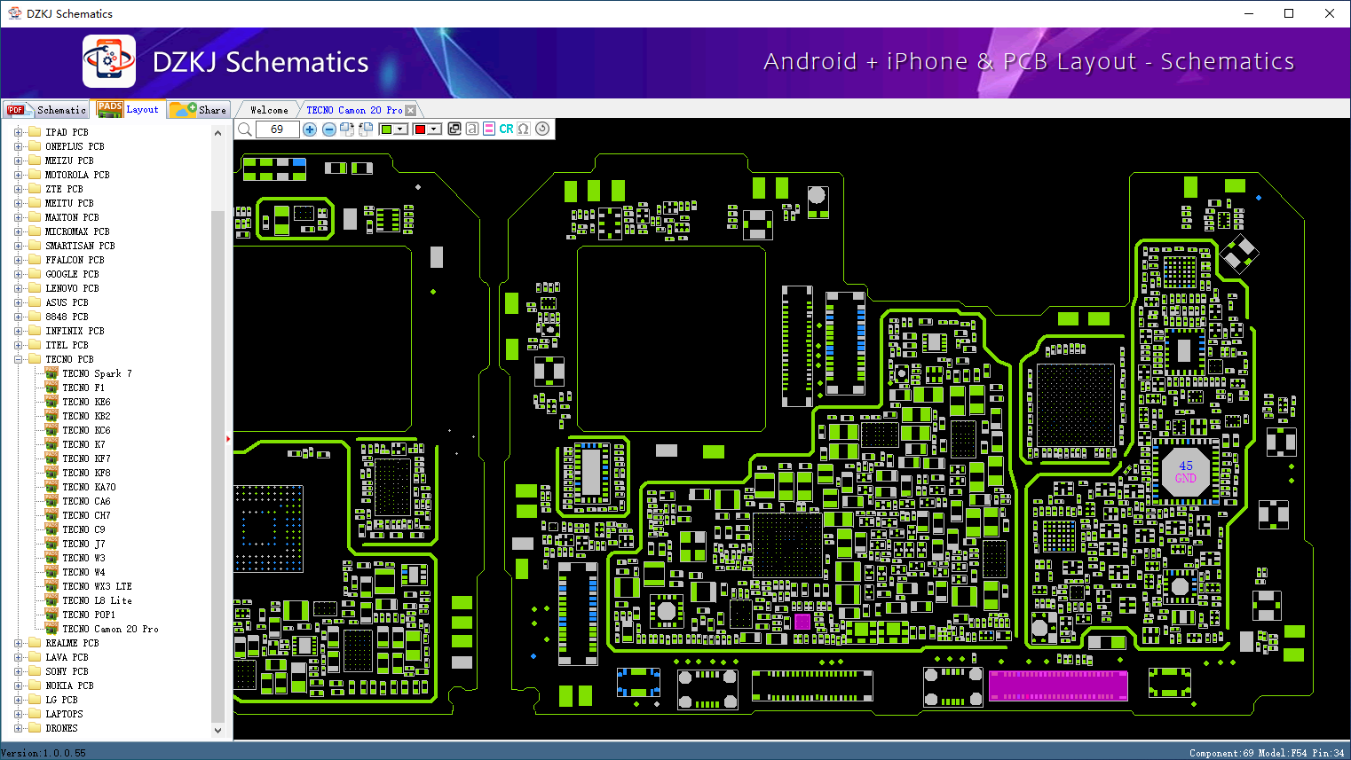Click the DZKJ Schematics app logo in the banner

pos(109,61)
